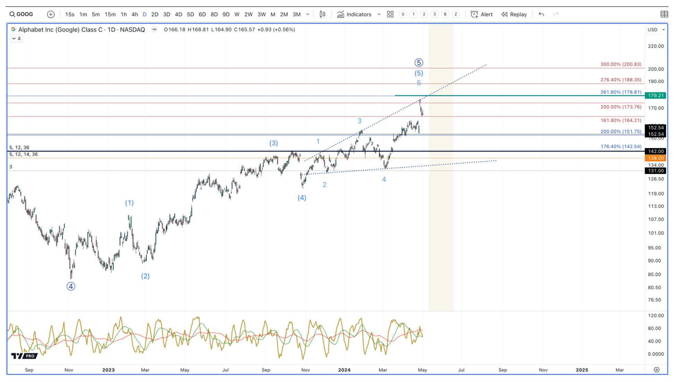
Task: Select the 15s timeframe
Action: [70, 14]
